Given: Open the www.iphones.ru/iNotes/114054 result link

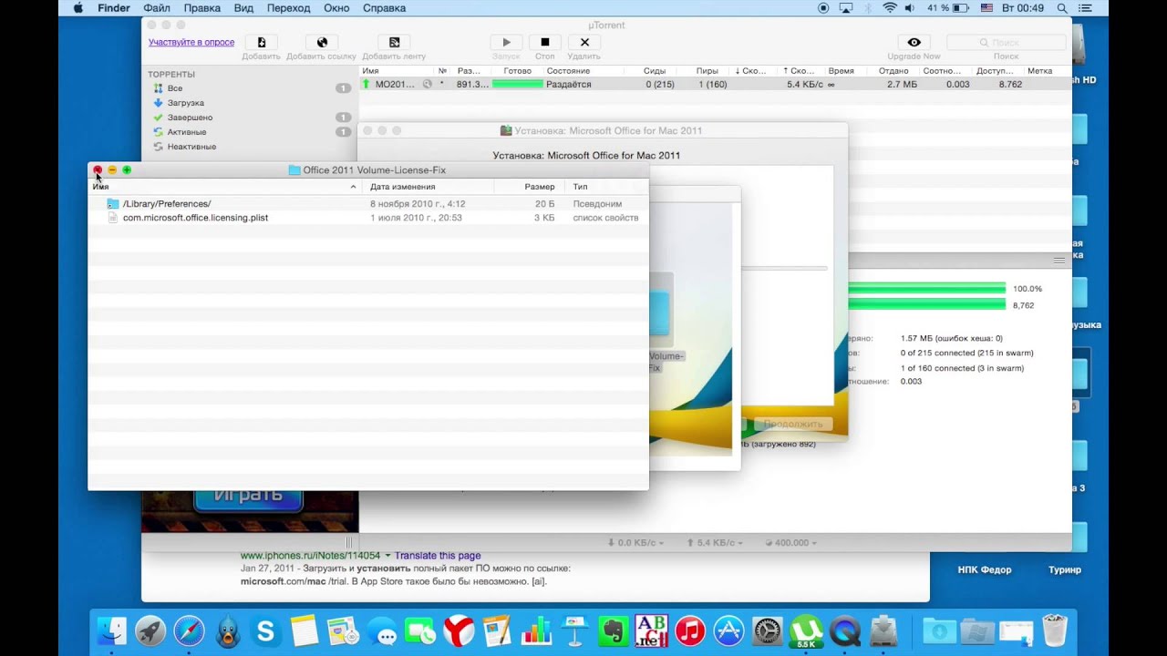Looking at the screenshot, I should [310, 556].
